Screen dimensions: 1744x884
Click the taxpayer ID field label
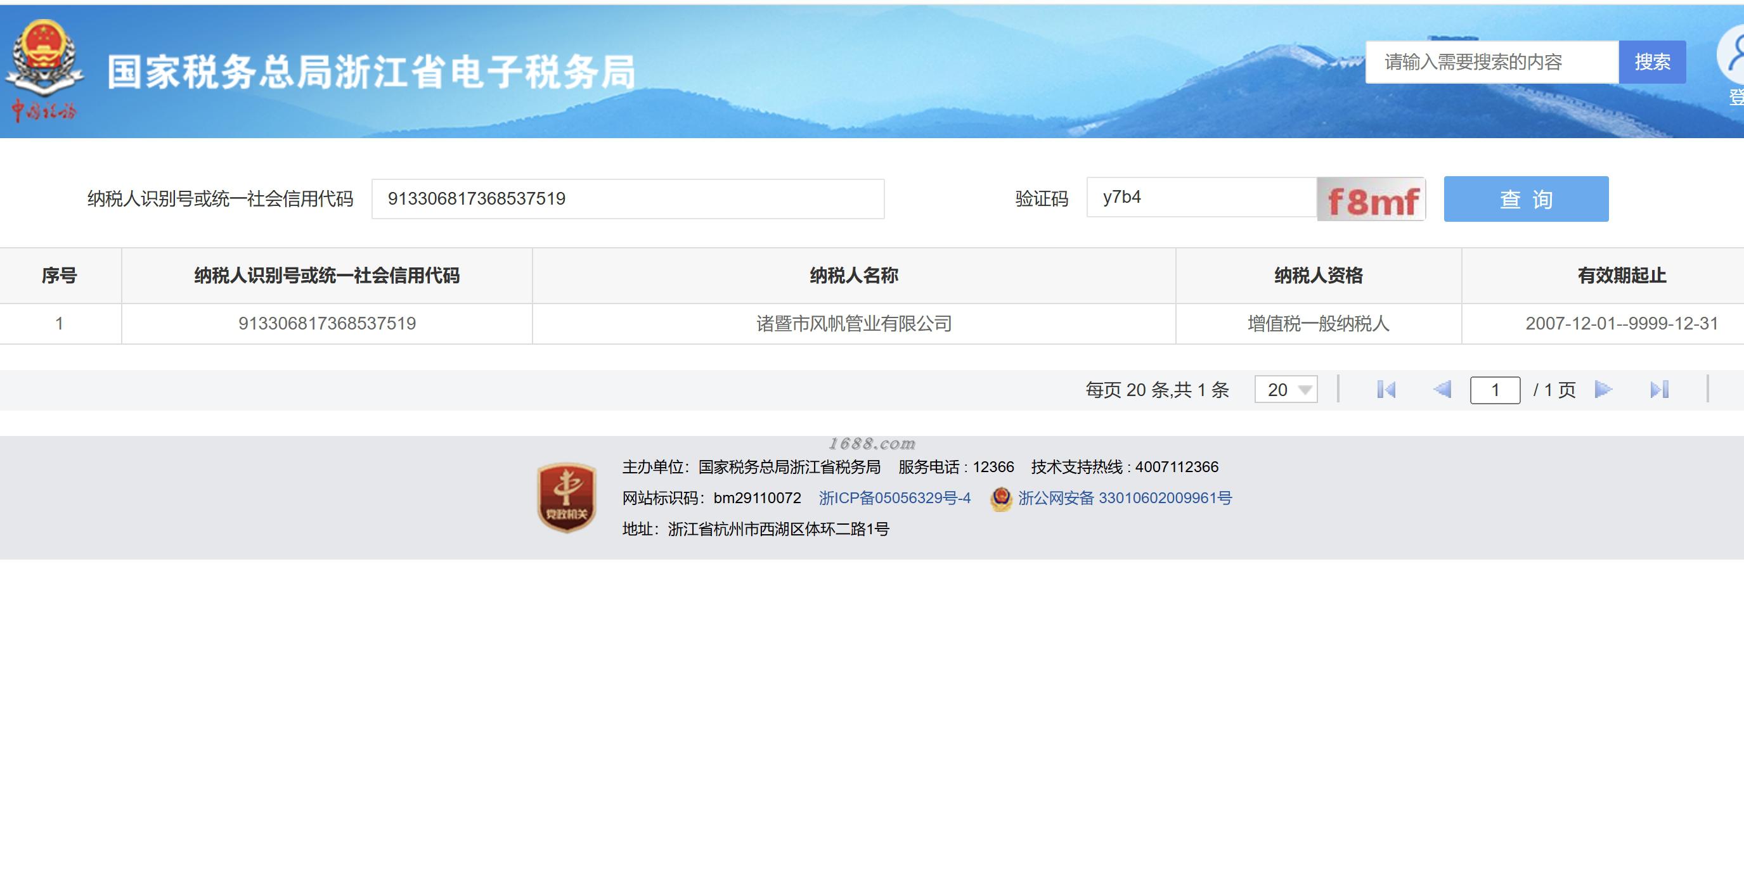[x=221, y=199]
